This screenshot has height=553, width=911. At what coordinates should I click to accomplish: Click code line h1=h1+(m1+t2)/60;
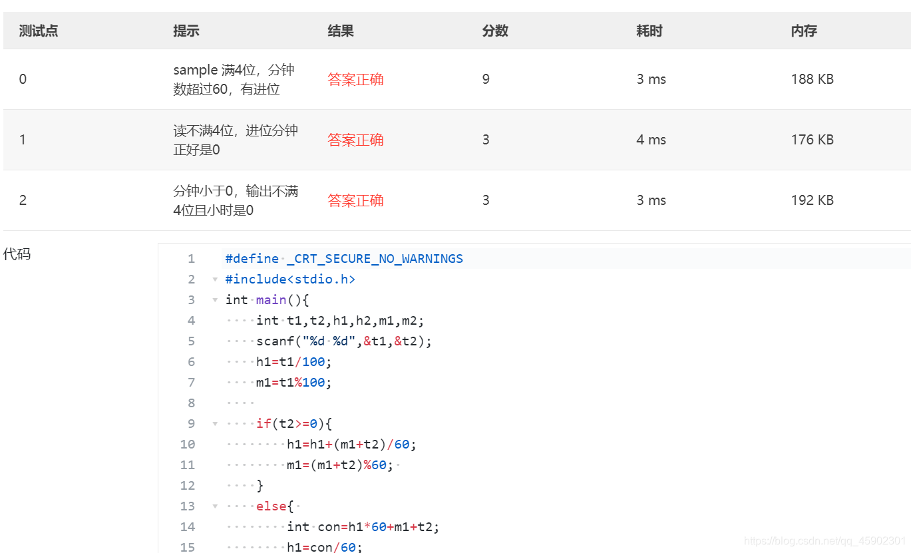tap(352, 445)
